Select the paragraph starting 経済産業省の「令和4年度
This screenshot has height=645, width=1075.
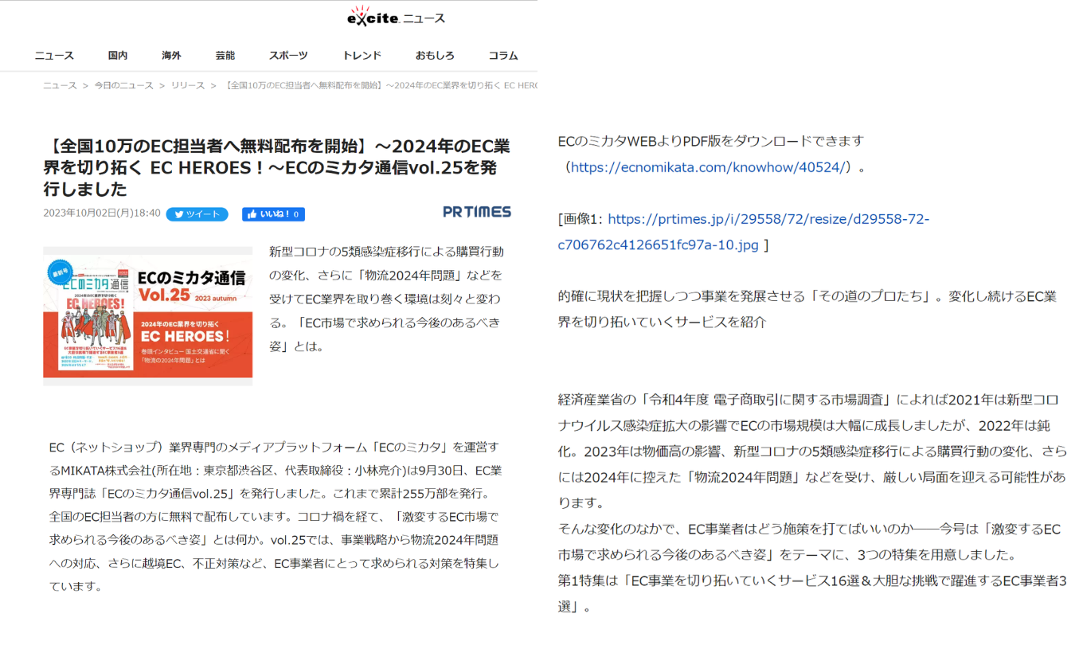[x=812, y=451]
